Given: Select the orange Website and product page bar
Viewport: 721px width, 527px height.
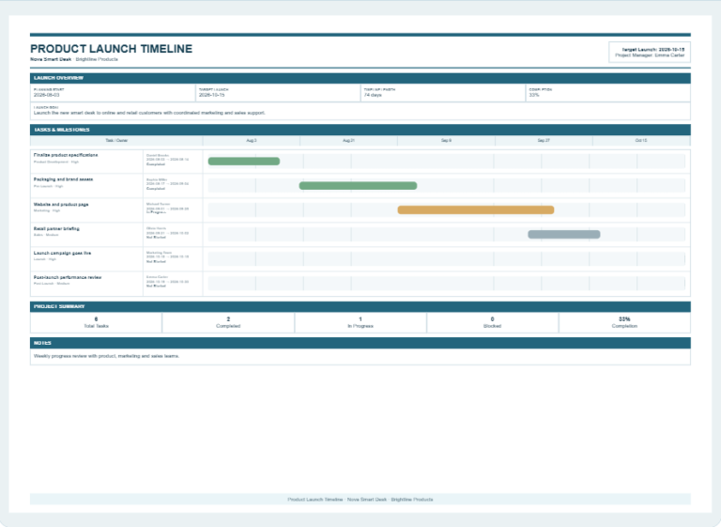Looking at the screenshot, I should tap(475, 209).
